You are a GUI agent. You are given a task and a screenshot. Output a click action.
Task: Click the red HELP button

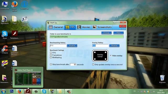(x=123, y=26)
